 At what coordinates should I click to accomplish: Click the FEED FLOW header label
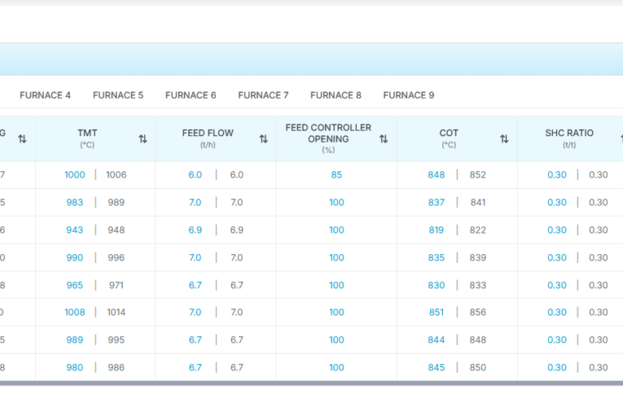(208, 133)
